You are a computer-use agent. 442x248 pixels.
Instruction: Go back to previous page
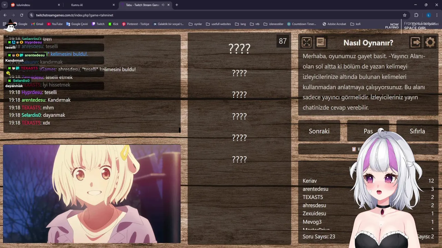coord(5,15)
